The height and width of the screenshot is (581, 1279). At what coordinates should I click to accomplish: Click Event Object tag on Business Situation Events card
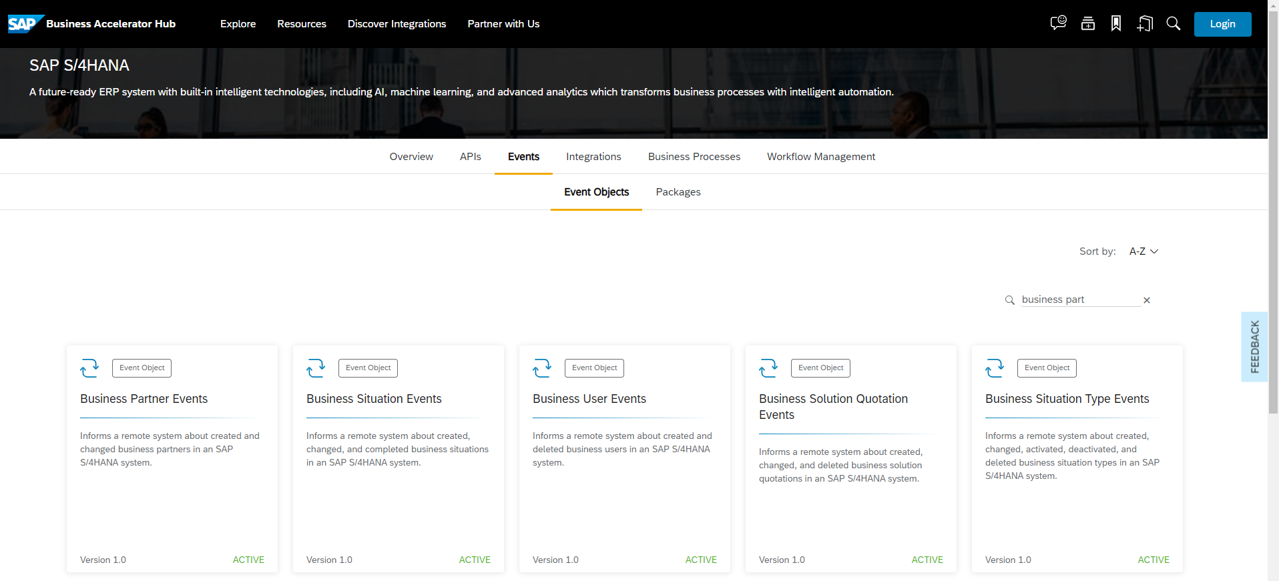point(368,368)
